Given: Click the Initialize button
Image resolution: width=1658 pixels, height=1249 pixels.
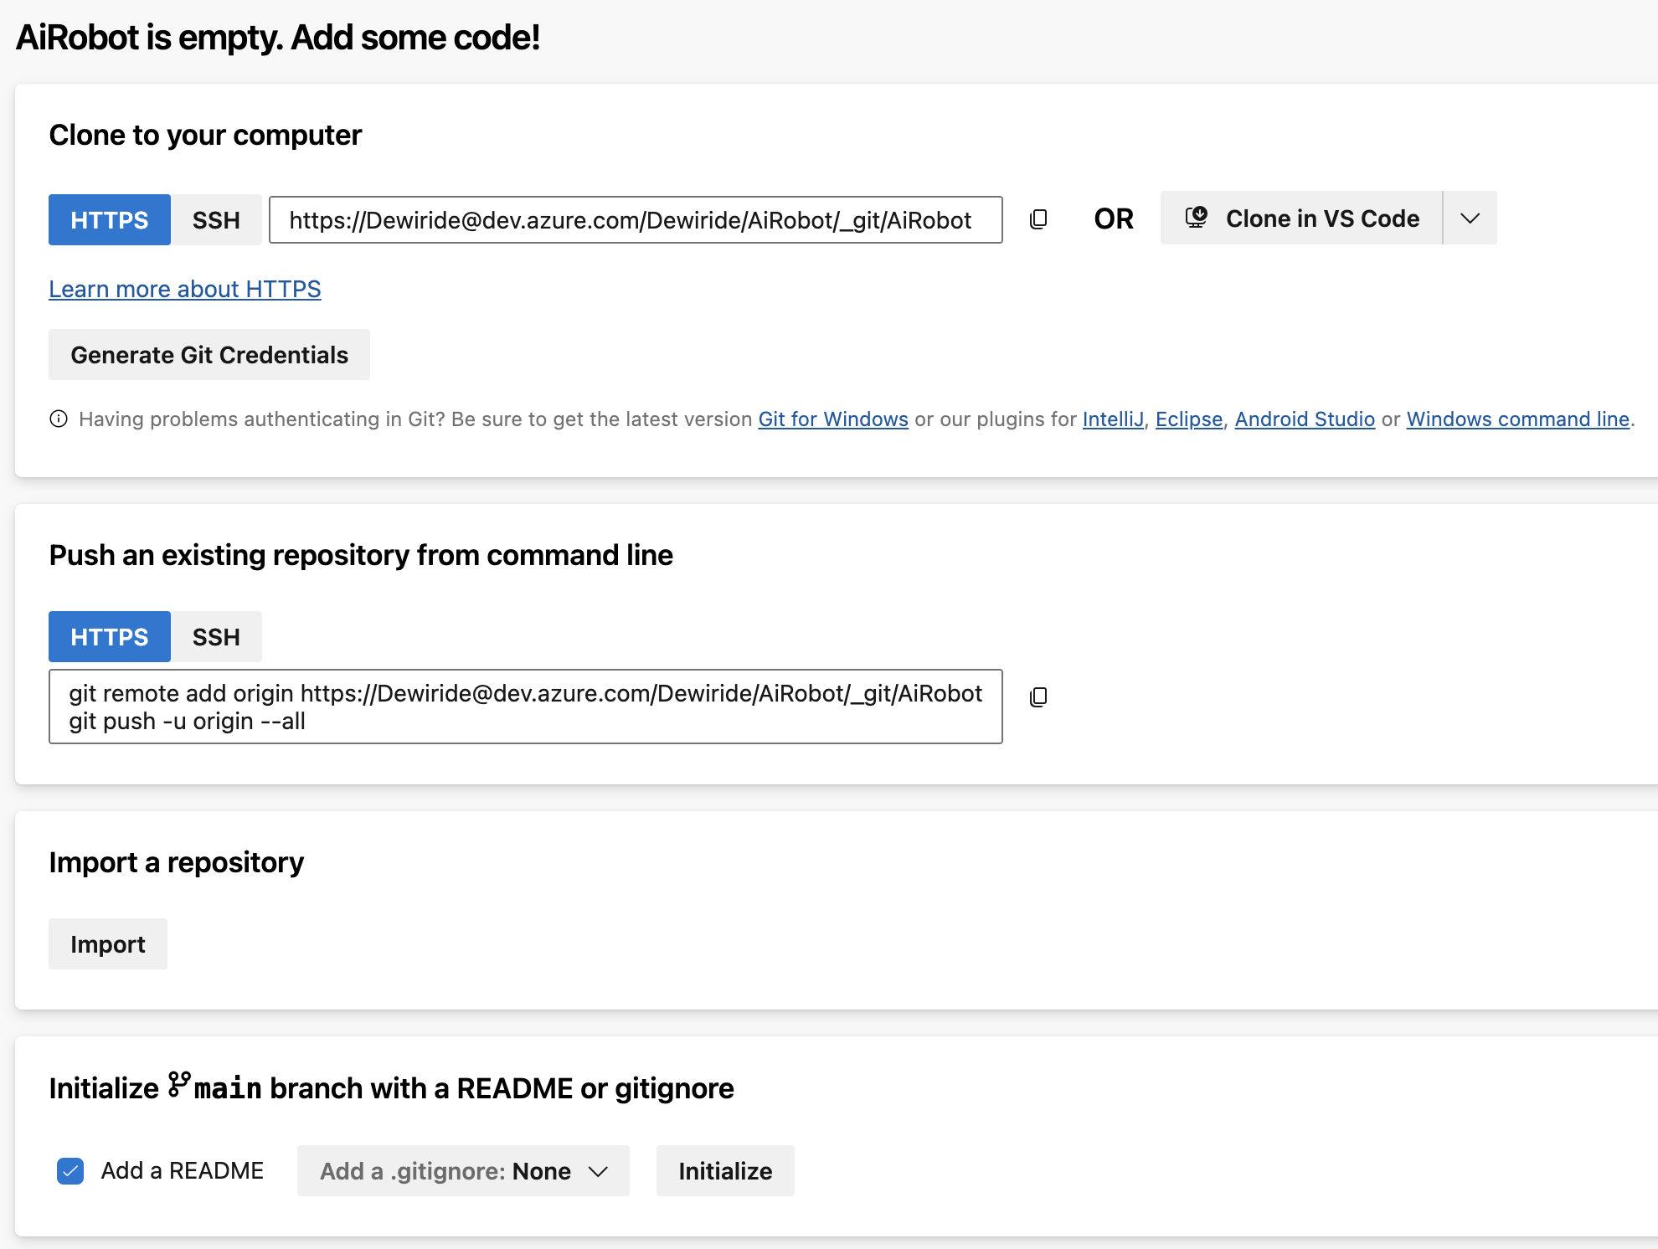Looking at the screenshot, I should click(x=724, y=1170).
